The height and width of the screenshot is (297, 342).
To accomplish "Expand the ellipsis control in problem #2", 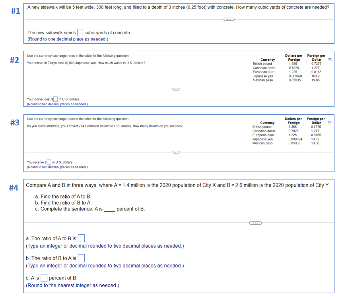I will tap(176, 89).
